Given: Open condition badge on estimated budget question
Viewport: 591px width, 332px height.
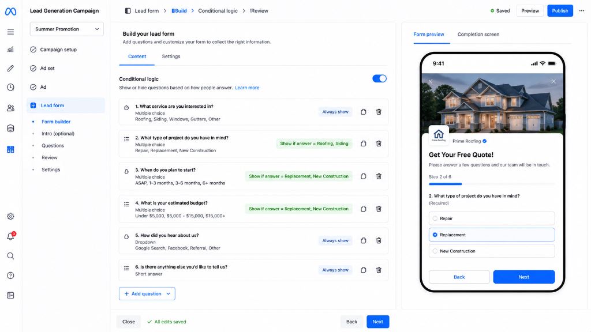Looking at the screenshot, I should pos(298,209).
